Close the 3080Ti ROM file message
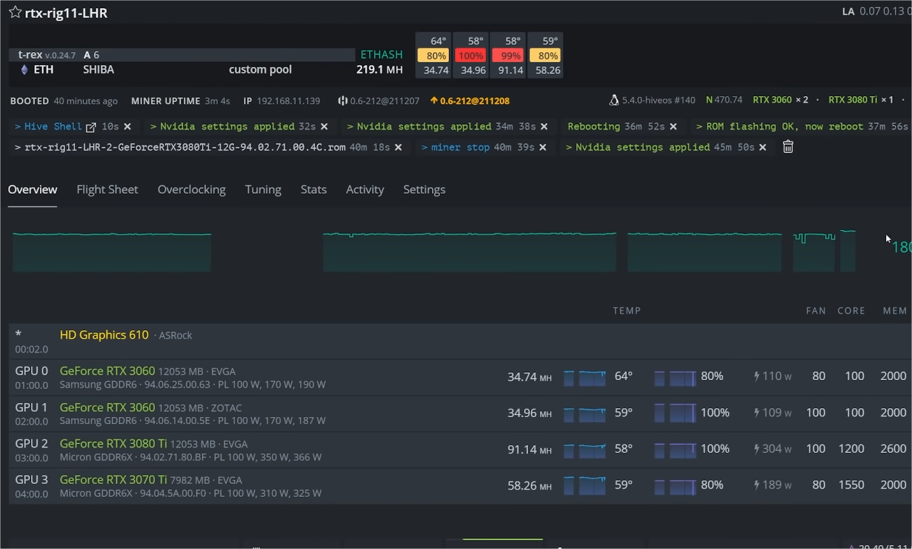 (x=398, y=147)
